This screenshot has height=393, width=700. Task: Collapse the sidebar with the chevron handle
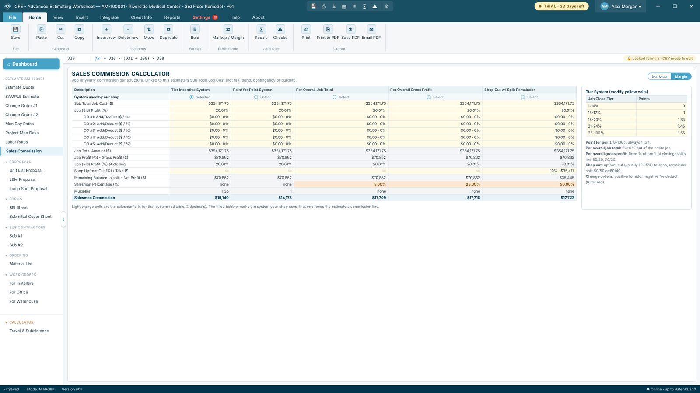tap(63, 220)
